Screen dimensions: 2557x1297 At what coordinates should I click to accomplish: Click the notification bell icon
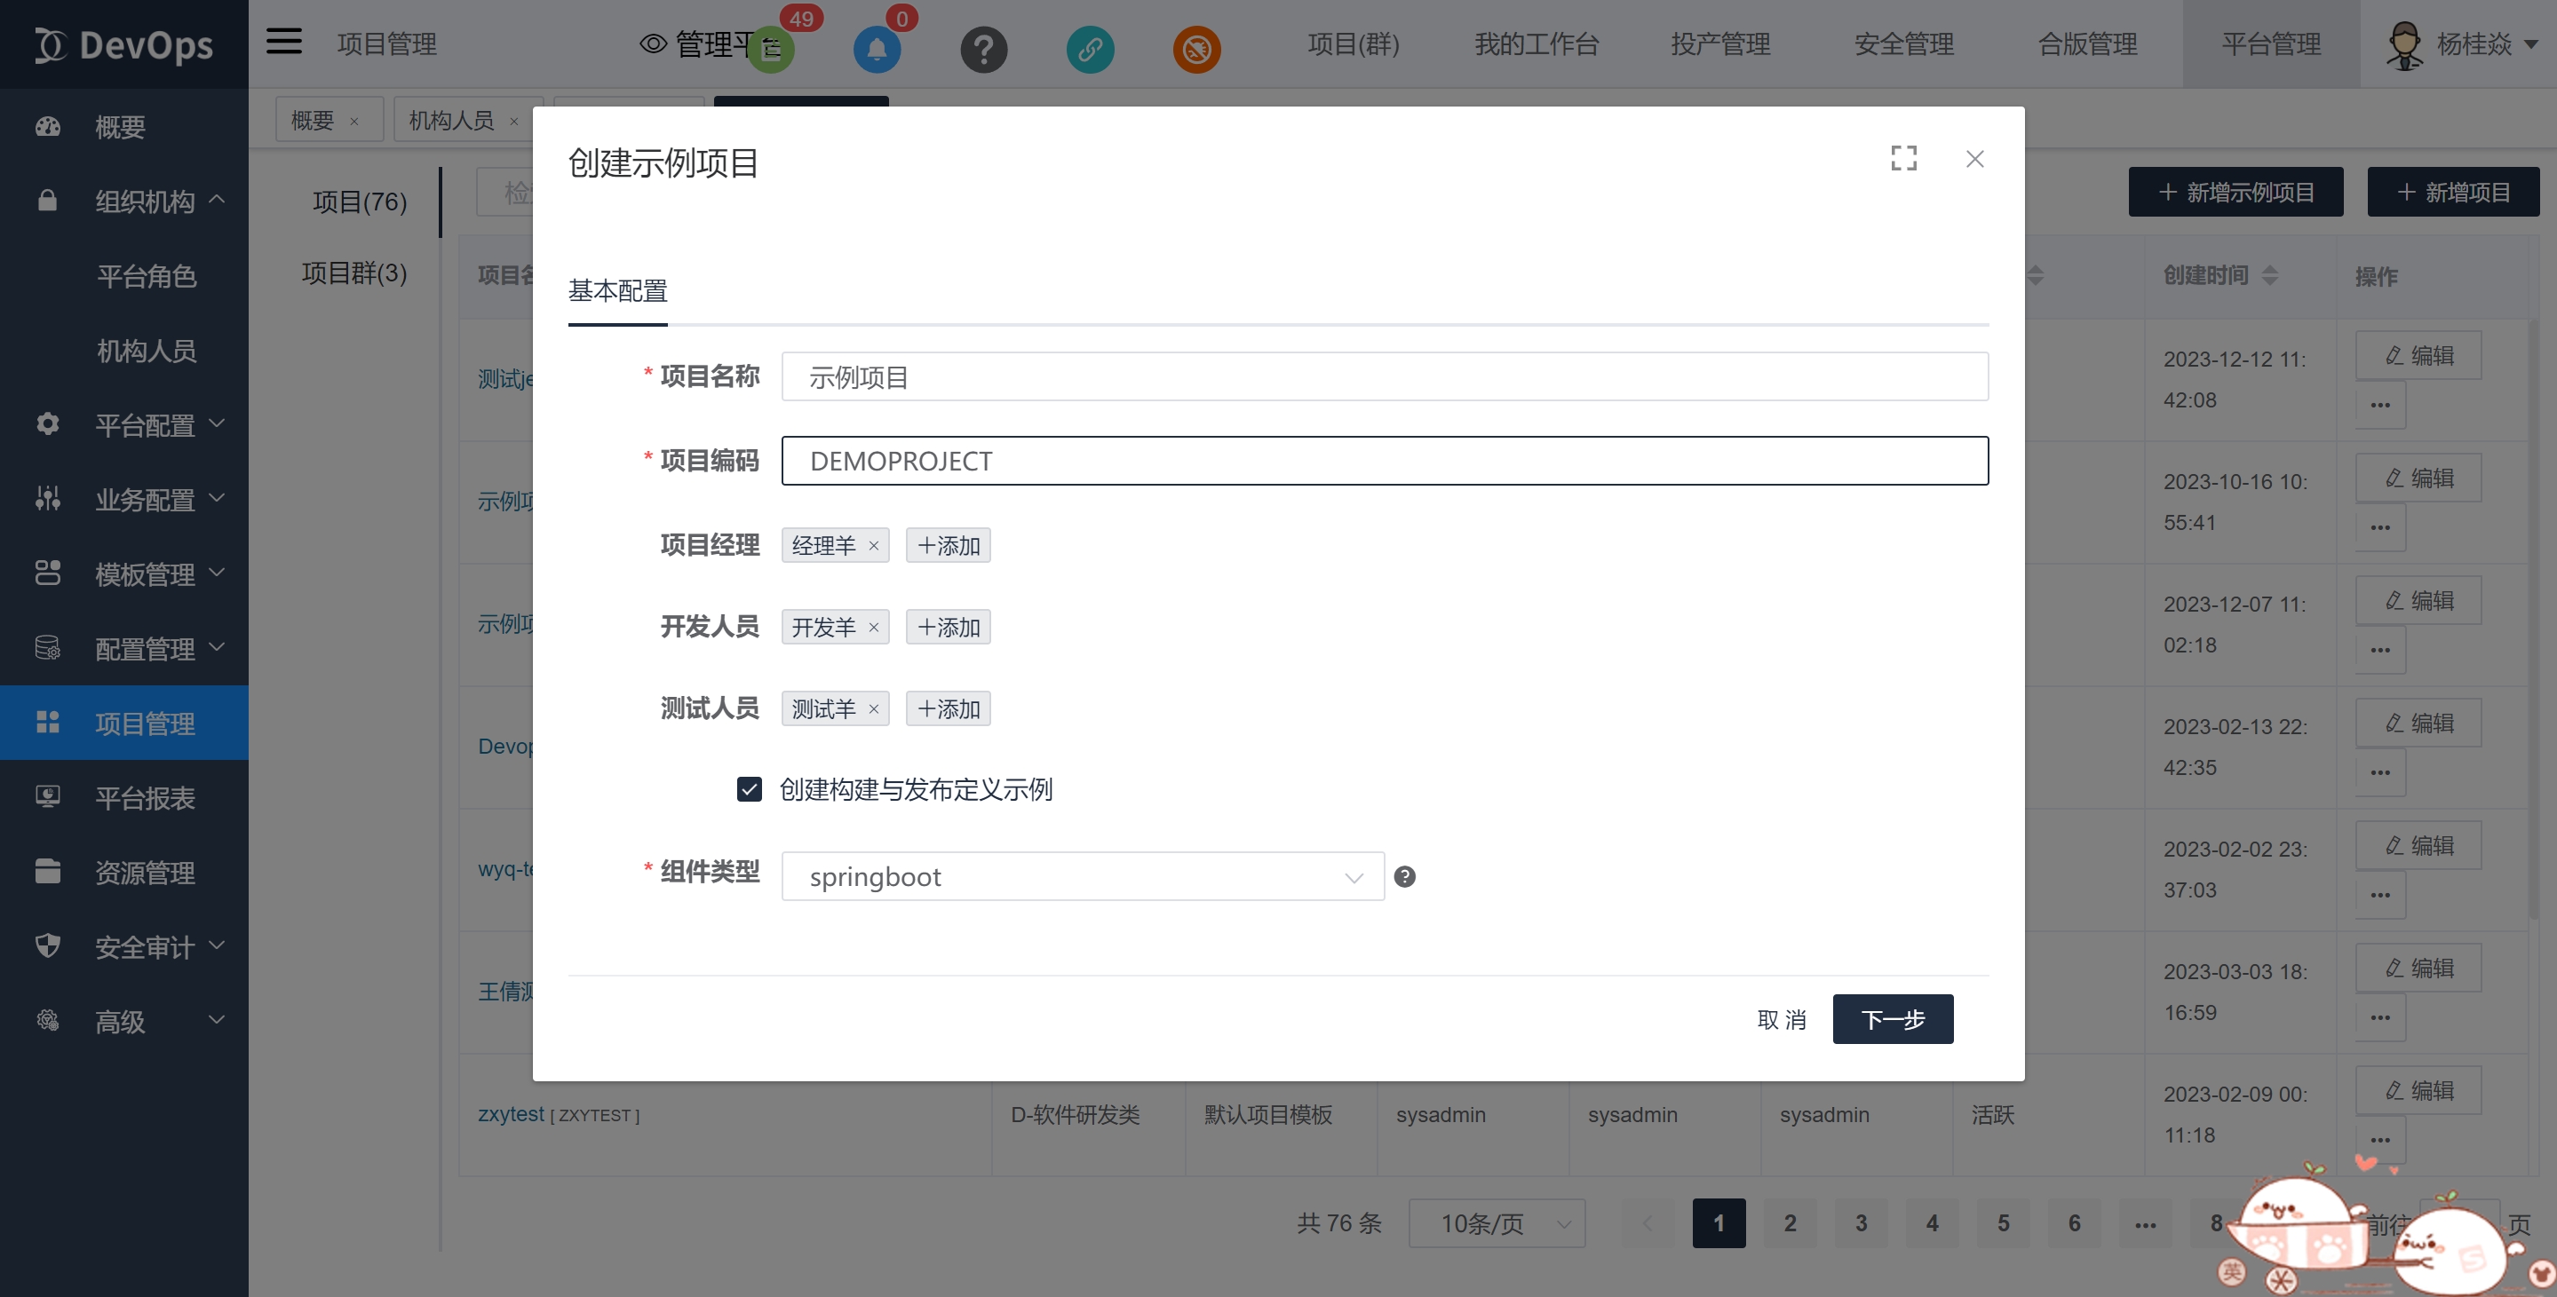click(877, 50)
